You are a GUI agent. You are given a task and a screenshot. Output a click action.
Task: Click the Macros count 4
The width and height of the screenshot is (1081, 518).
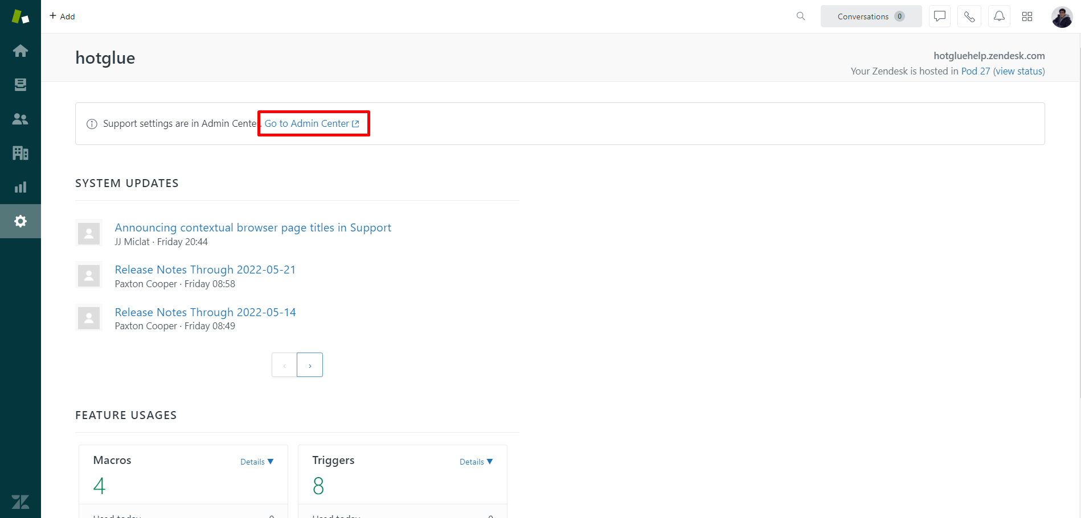coord(99,486)
